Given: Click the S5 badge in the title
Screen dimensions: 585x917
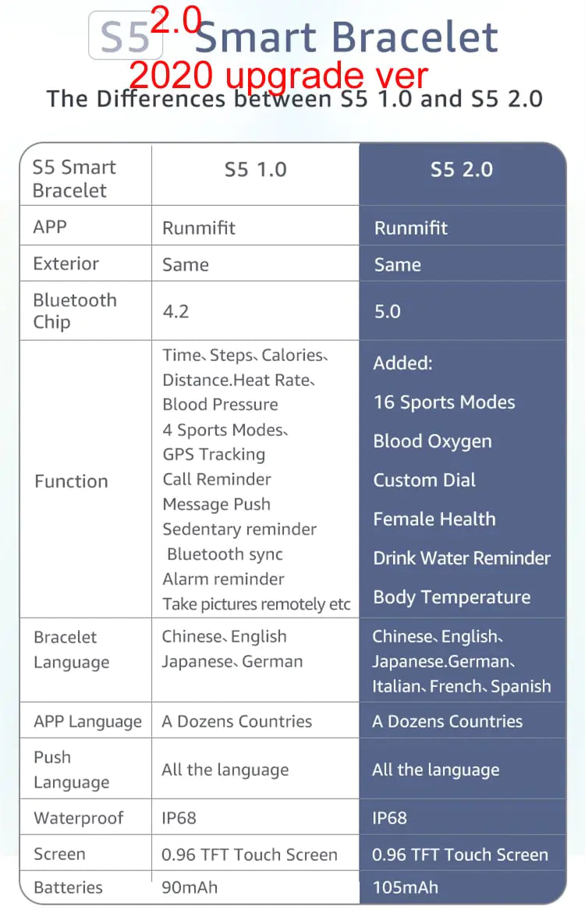Looking at the screenshot, I should (125, 37).
